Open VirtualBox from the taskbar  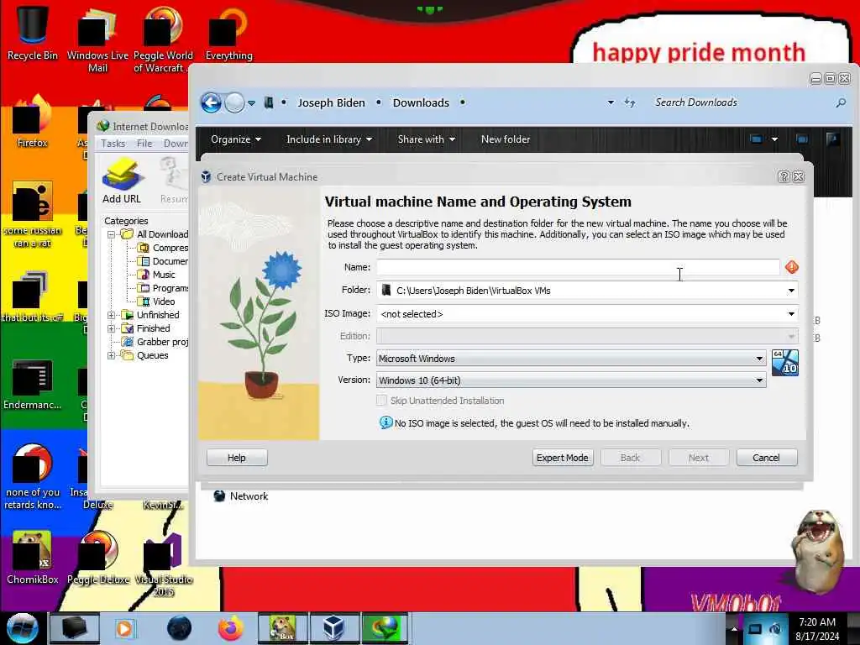333,628
